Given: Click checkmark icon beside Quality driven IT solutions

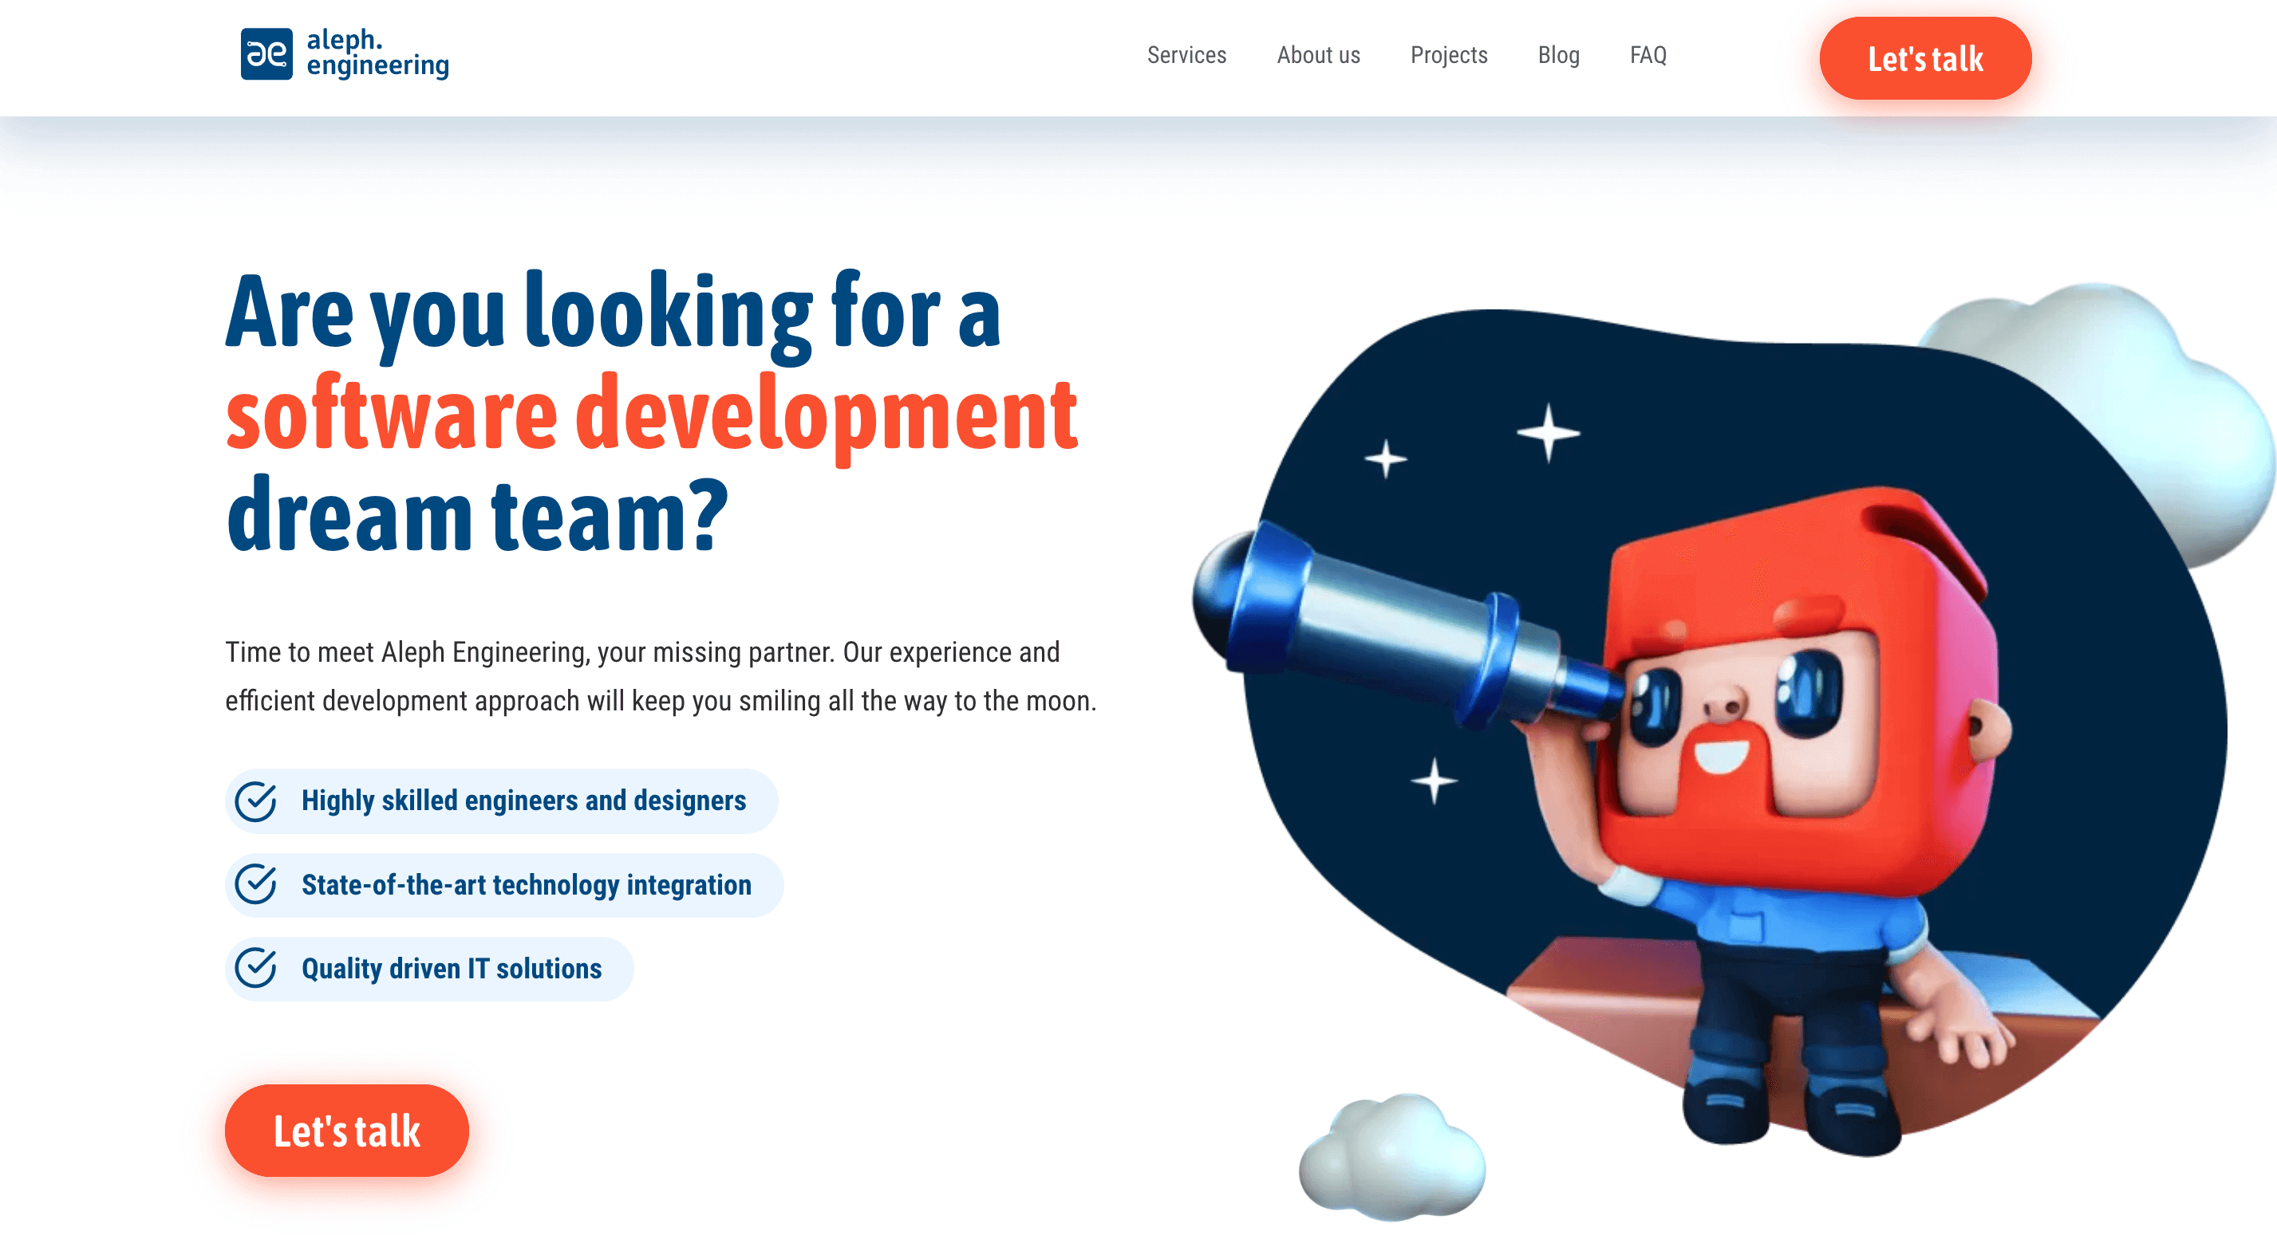Looking at the screenshot, I should tap(255, 968).
